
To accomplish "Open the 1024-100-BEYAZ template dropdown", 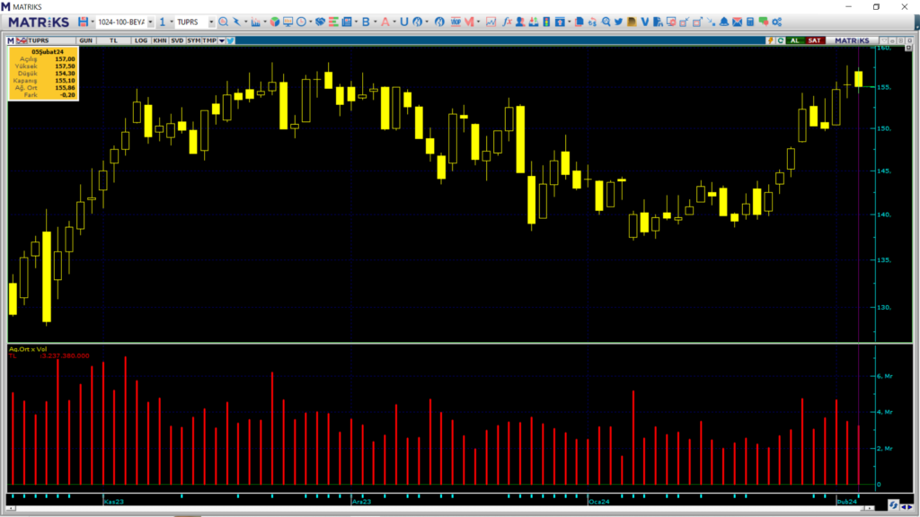I will [149, 22].
